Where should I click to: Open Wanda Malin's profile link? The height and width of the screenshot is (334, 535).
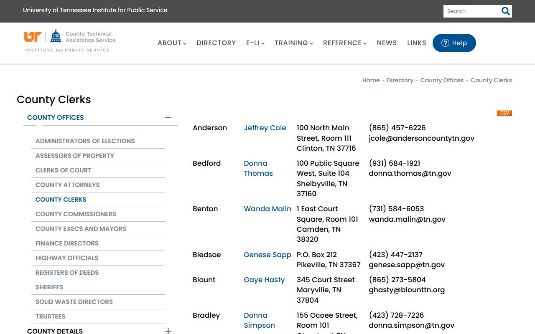(267, 209)
